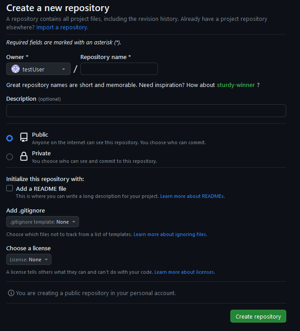Viewport: 300px width, 331px height.
Task: Open Learn more about READMEs link
Action: coord(192,196)
